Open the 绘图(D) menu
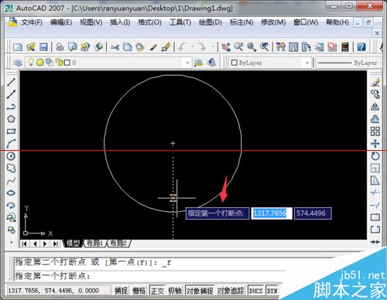387x300 pixels. point(211,22)
